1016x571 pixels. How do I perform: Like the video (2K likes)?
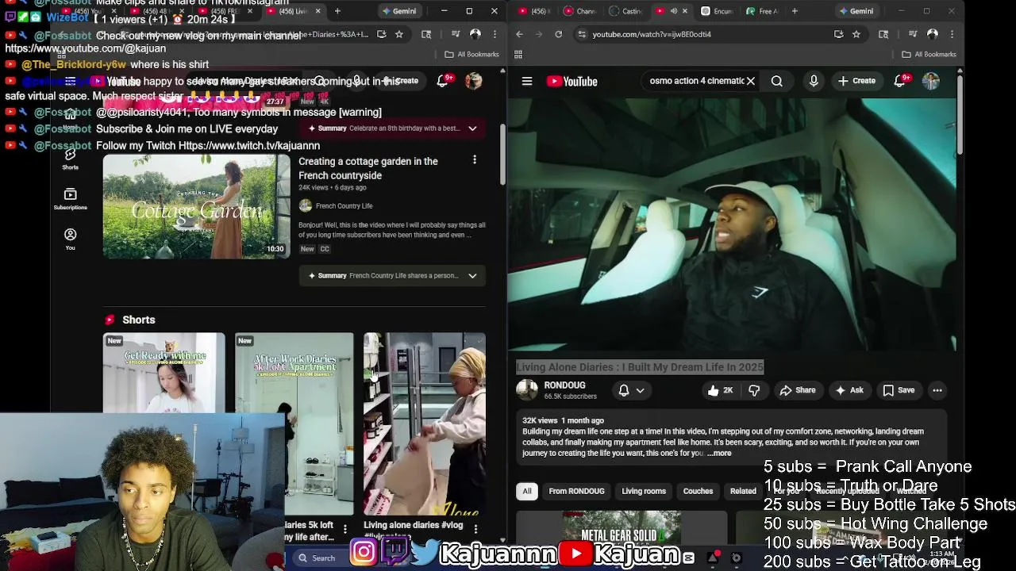721,390
